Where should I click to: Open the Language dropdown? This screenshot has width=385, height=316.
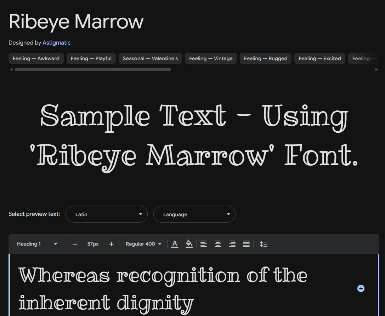click(194, 214)
